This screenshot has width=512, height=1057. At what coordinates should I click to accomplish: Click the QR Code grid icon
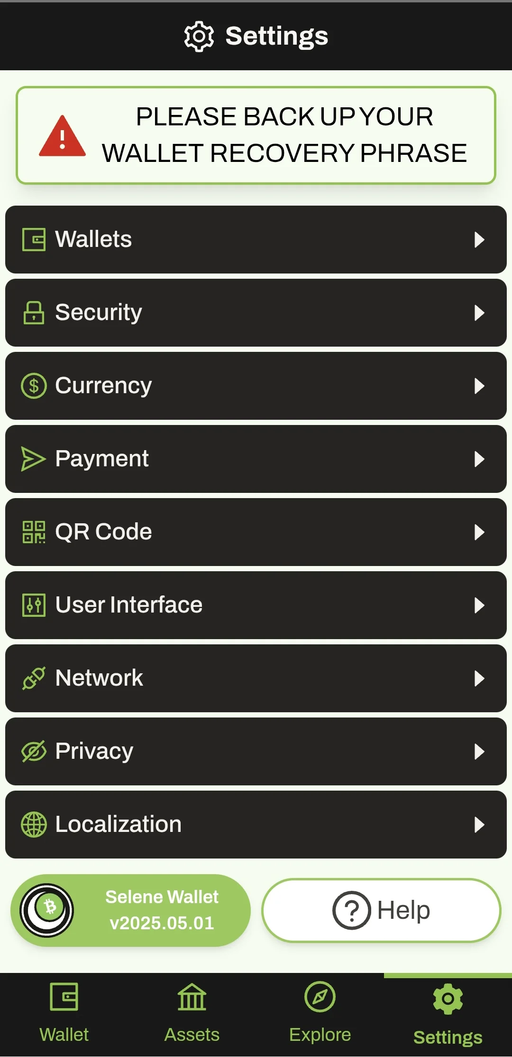tap(34, 532)
